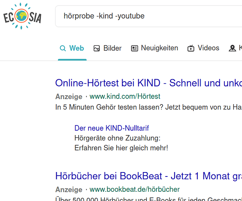242x201 pixels.
Task: Click the text Hörgeräte ohne Zuzahlung:
Action: point(117,138)
